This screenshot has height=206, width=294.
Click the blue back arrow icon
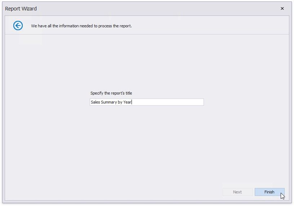tap(18, 26)
